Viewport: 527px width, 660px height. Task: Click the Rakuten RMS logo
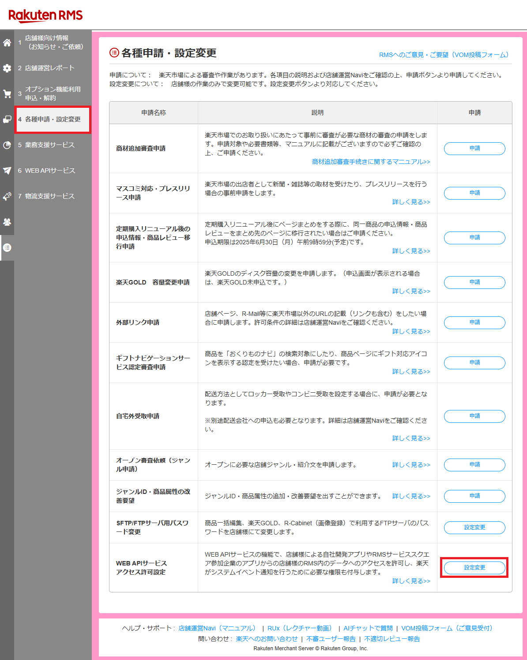click(x=45, y=15)
